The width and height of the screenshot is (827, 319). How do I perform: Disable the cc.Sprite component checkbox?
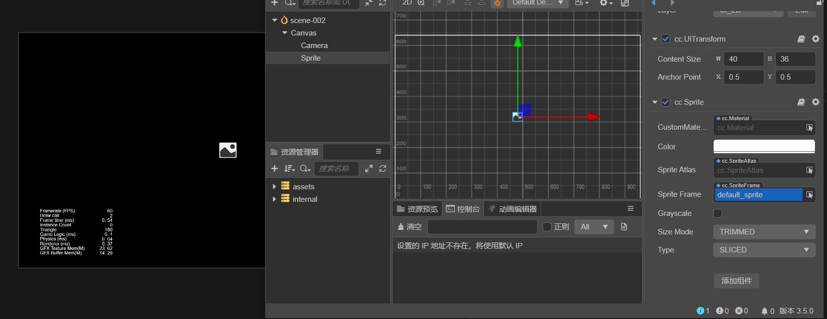666,102
